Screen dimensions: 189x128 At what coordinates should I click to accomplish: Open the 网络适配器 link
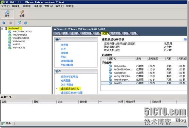pyautogui.click(x=67, y=65)
